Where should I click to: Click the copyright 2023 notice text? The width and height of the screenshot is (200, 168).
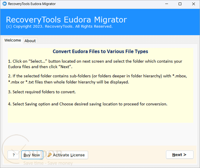point(59,26)
